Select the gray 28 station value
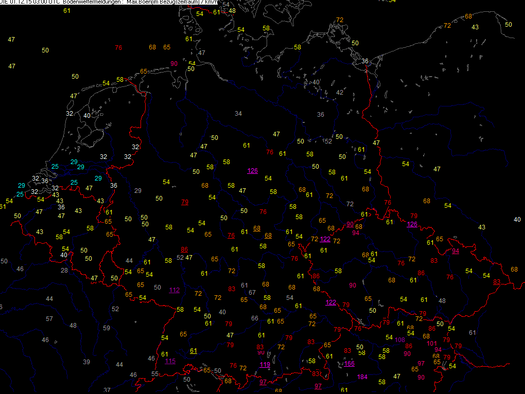The height and width of the screenshot is (394, 525). 64,270
